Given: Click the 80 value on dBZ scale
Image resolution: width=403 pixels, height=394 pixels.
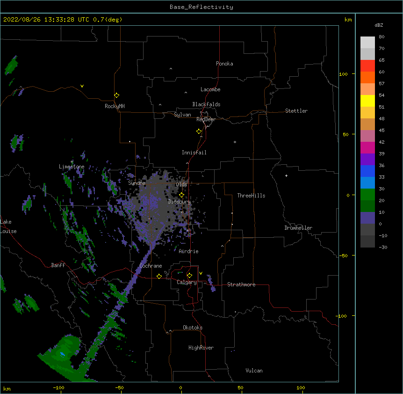Looking at the screenshot, I should pyautogui.click(x=381, y=37).
